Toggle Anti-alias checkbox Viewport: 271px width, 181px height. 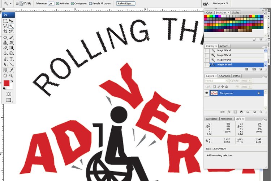[57, 4]
